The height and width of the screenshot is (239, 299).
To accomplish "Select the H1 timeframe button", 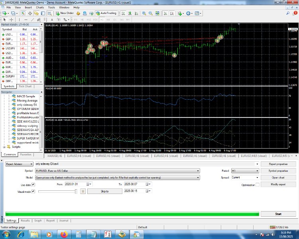I will [102, 20].
